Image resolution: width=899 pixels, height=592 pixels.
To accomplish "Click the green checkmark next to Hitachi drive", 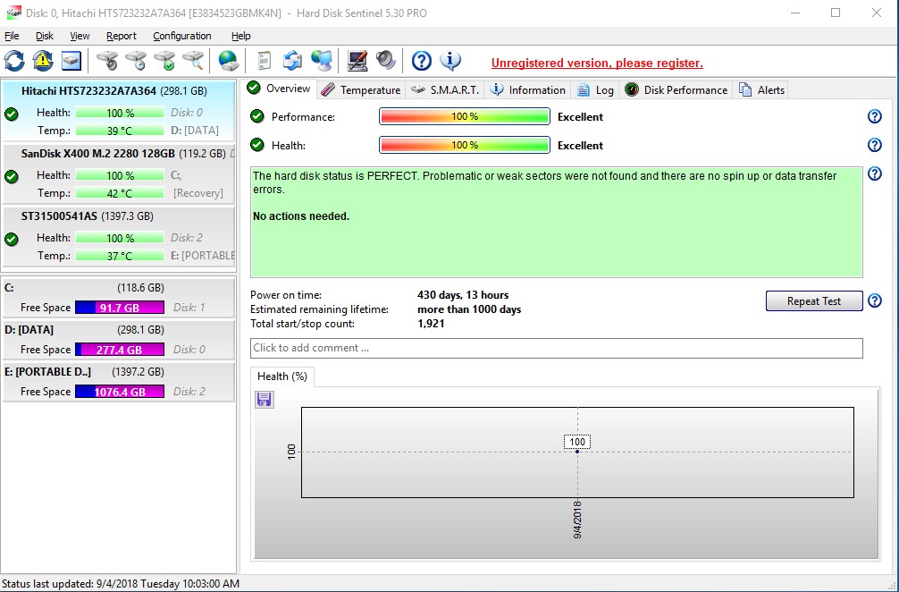I will click(11, 114).
